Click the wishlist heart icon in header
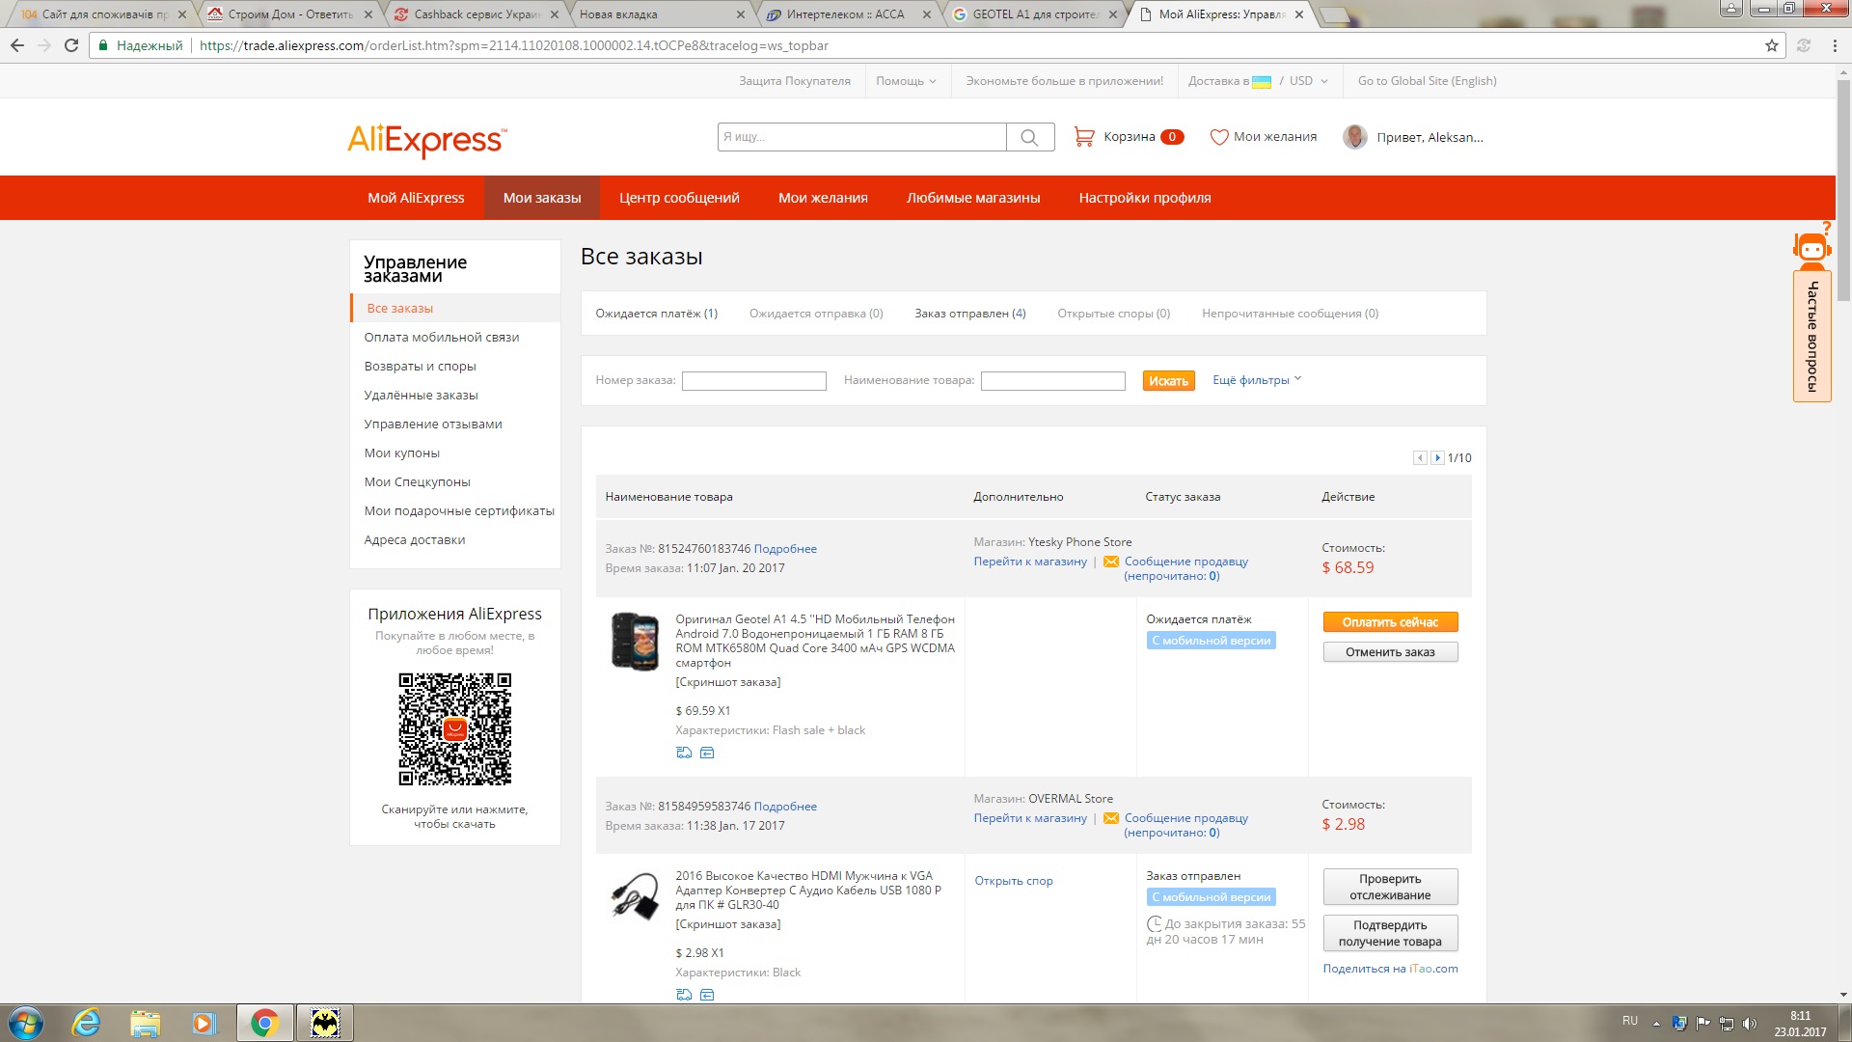The width and height of the screenshot is (1852, 1042). [1219, 137]
